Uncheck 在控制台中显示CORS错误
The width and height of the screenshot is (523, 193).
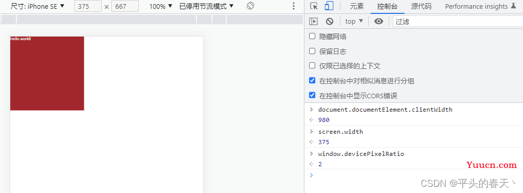312,95
